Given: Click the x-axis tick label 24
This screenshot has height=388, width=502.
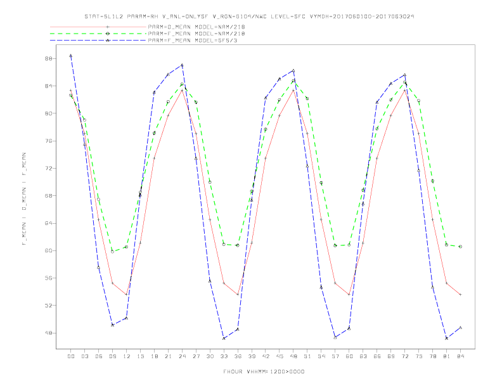Looking at the screenshot, I should [182, 356].
